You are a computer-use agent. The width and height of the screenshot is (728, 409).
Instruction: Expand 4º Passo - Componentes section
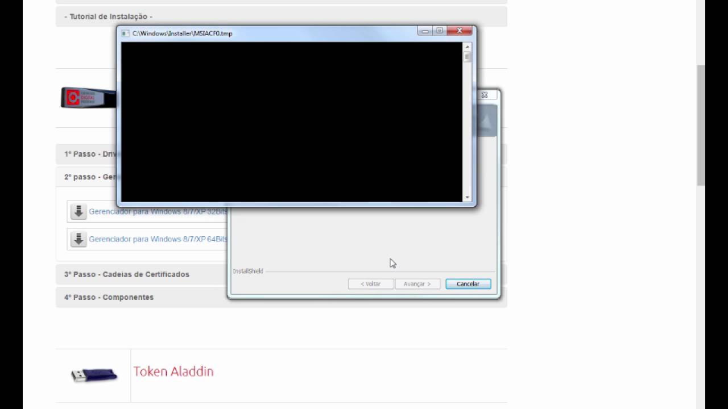click(x=141, y=297)
